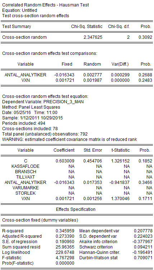
Task: Click the Test Summary column header
Action: pos(17,27)
